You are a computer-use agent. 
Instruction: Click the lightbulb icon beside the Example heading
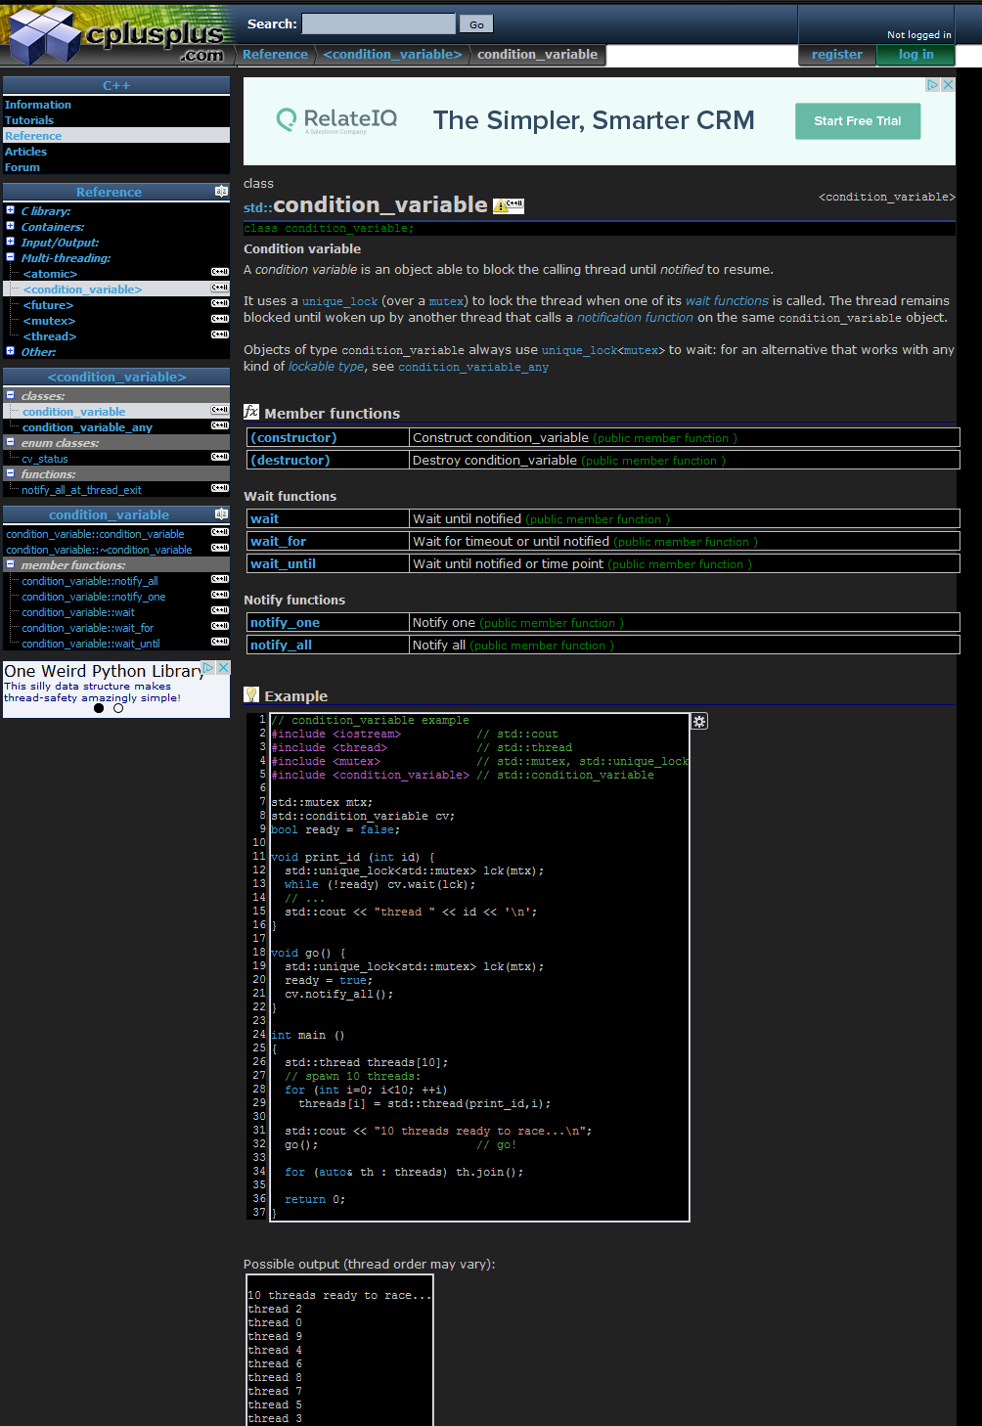coord(250,694)
